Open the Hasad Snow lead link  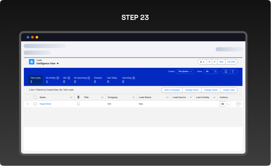pyautogui.click(x=46, y=104)
